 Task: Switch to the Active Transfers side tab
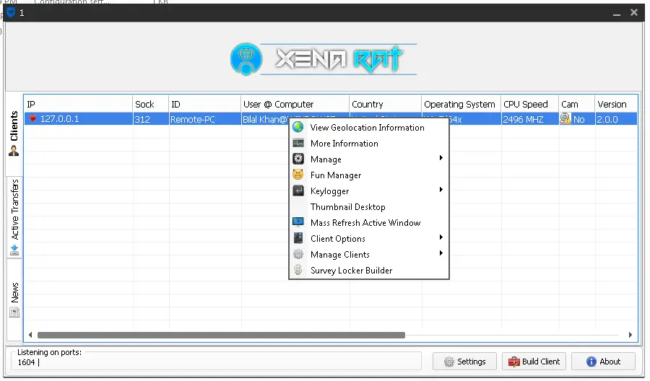[14, 216]
